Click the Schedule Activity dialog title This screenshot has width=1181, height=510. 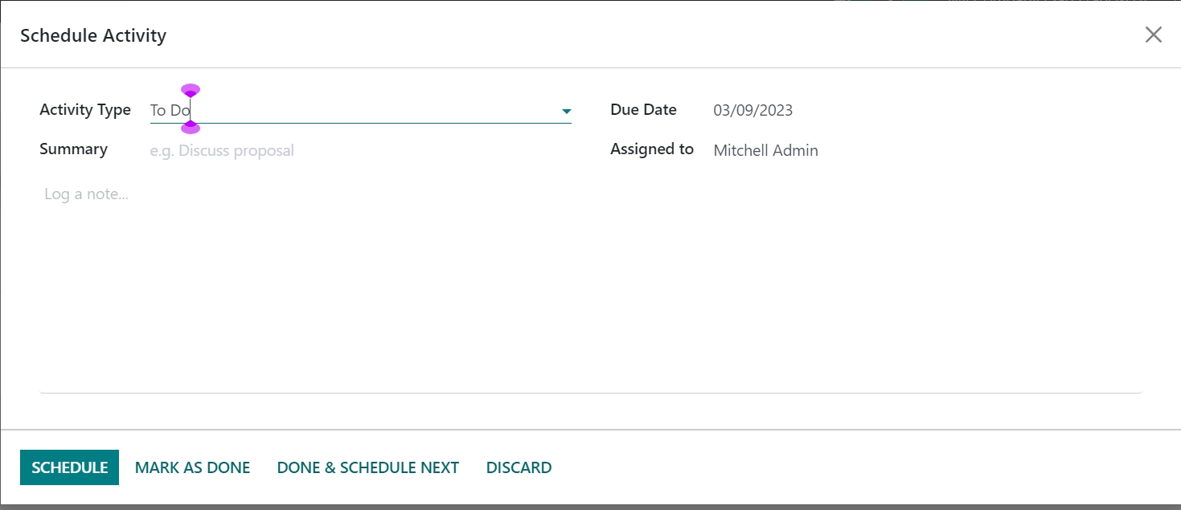93,35
